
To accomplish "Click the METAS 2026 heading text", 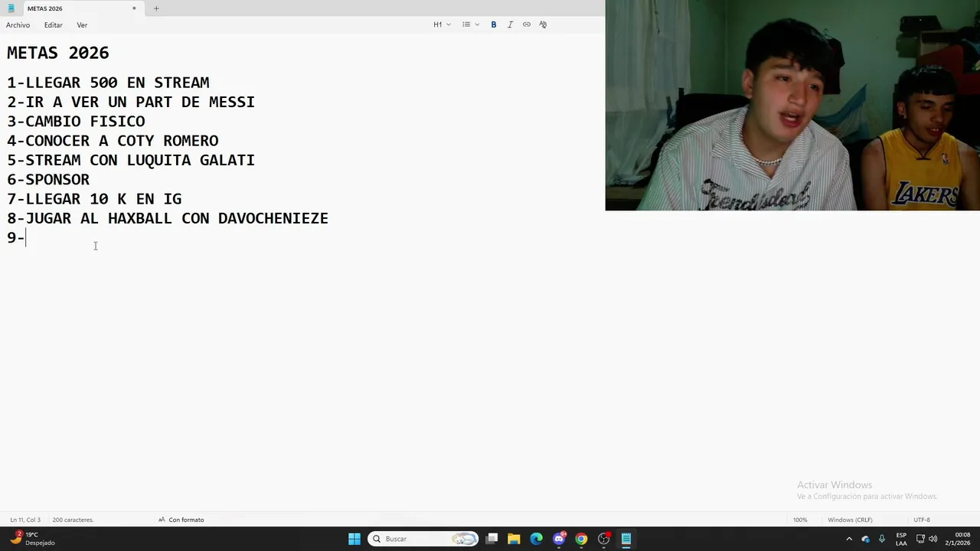I will [x=58, y=53].
